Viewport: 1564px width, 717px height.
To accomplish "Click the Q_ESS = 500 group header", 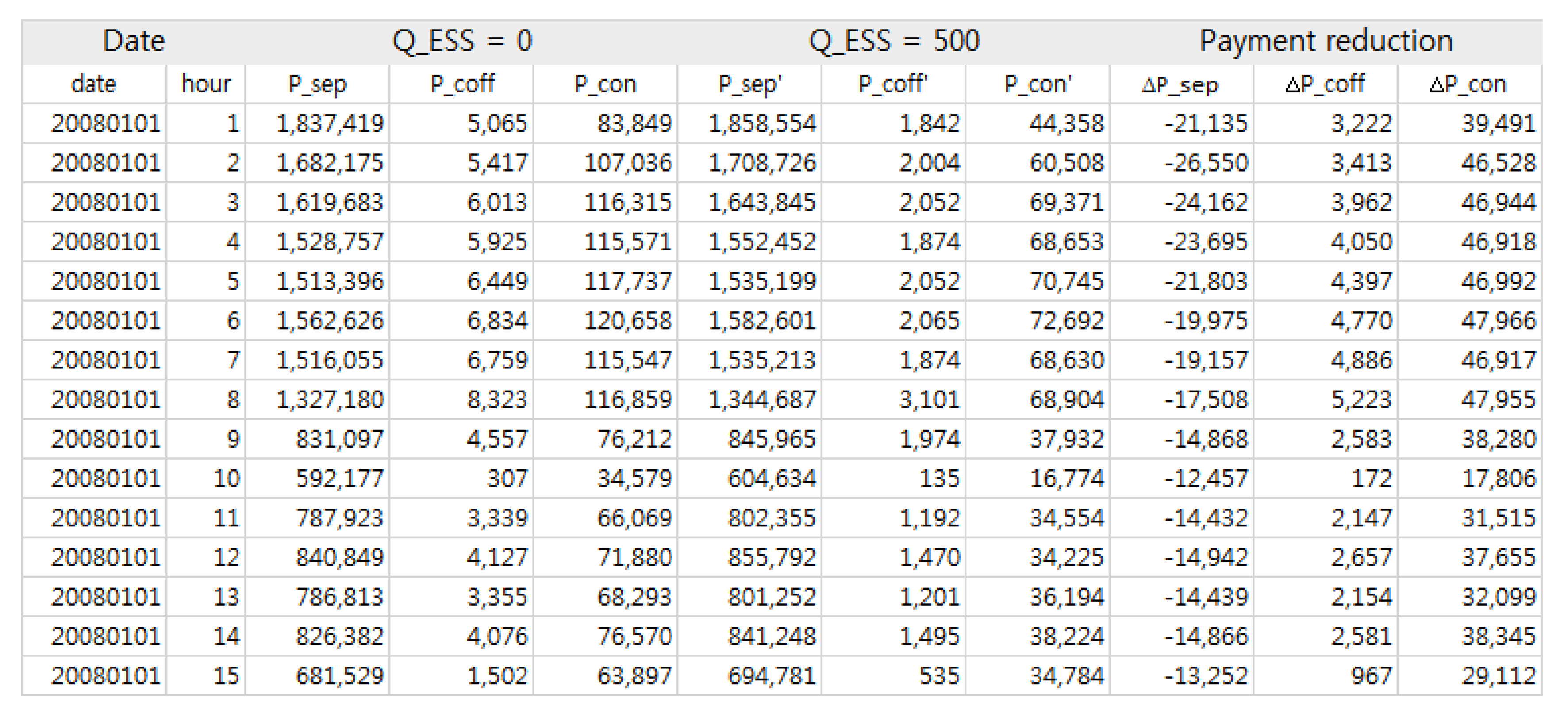I will [x=894, y=41].
